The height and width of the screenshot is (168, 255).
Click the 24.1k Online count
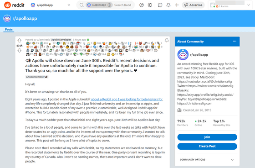coord(200,123)
